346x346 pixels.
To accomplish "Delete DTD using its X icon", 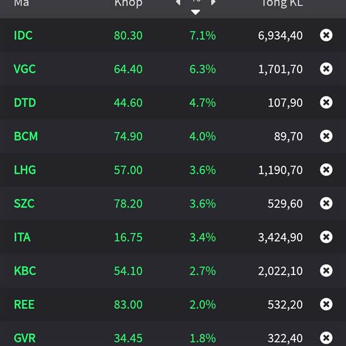I will coord(326,103).
